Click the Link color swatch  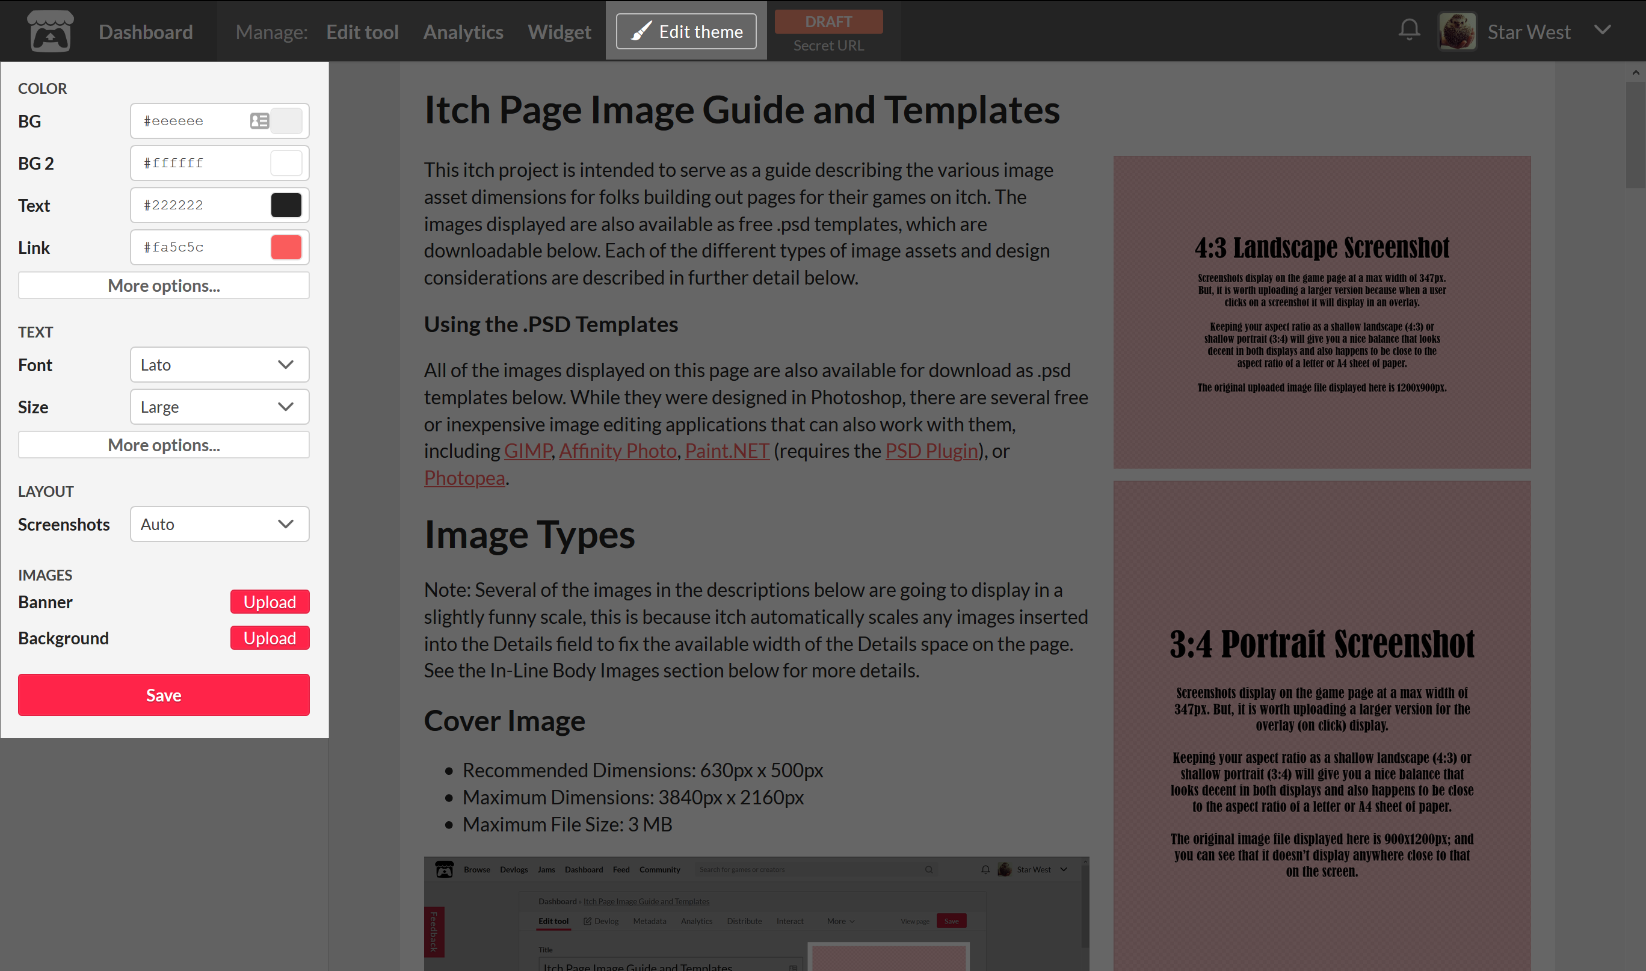pyautogui.click(x=286, y=246)
